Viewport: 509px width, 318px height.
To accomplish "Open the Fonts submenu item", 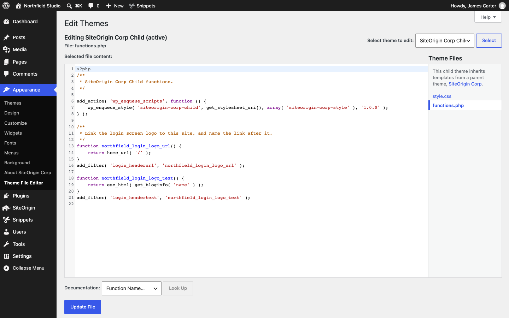I will (x=10, y=143).
